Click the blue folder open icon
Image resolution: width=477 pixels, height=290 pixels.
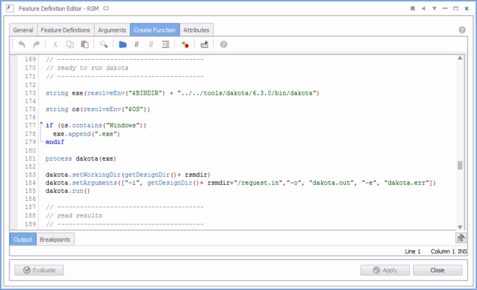pyautogui.click(x=122, y=45)
